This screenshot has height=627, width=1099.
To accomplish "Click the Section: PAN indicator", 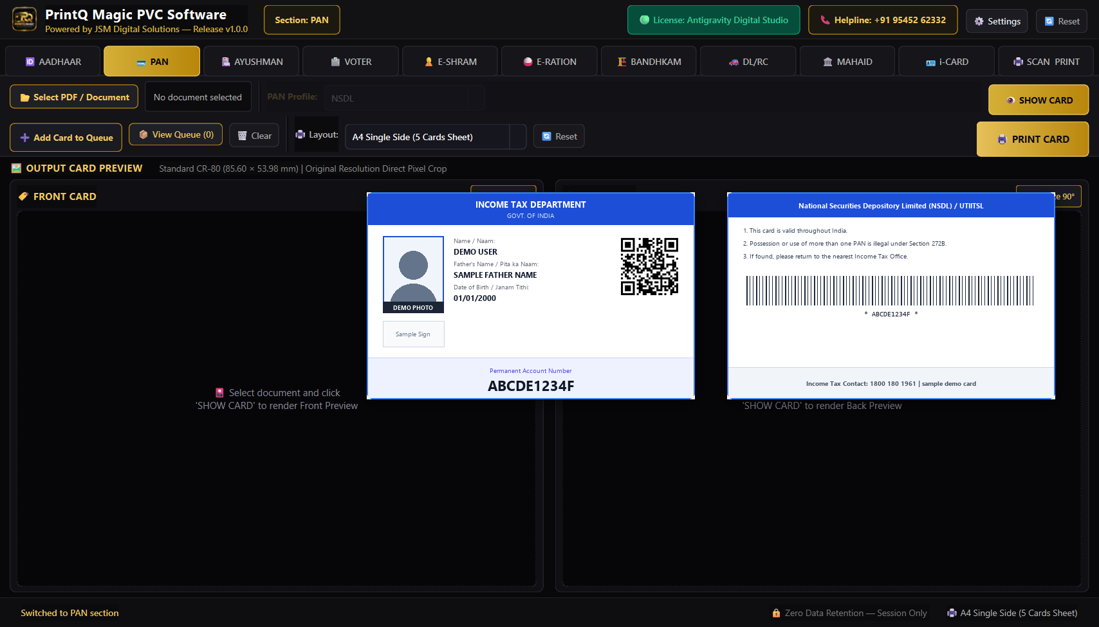I will (x=302, y=20).
